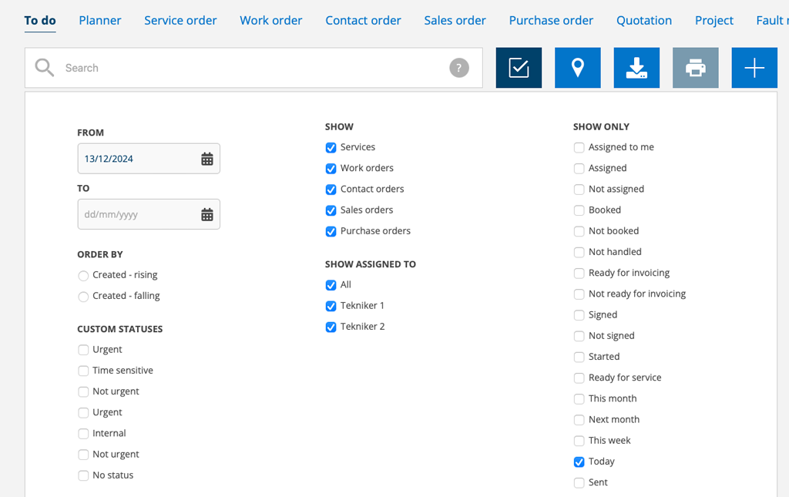Click the download export icon
789x497 pixels.
[636, 68]
